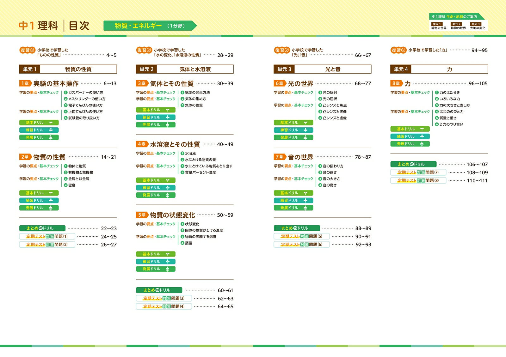Click the item 有機物と無機物
Viewport: 506px width, 357px height.
[x=78, y=172]
